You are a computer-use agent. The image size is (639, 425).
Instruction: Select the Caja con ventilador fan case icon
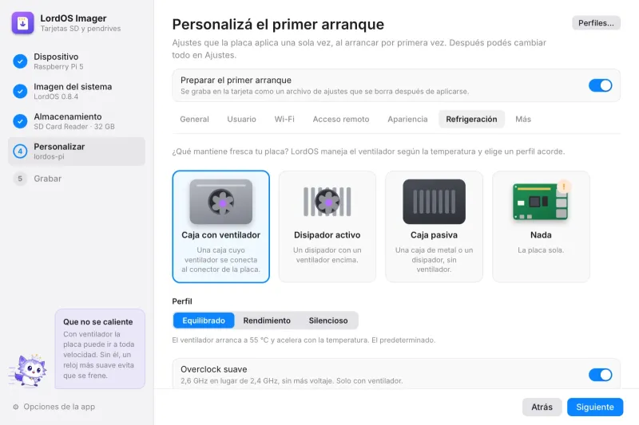(x=221, y=202)
